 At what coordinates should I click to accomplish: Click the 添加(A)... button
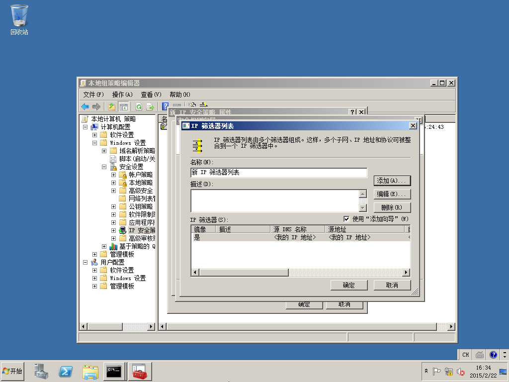pyautogui.click(x=392, y=181)
